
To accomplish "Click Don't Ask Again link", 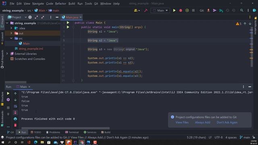I will [x=227, y=122].
